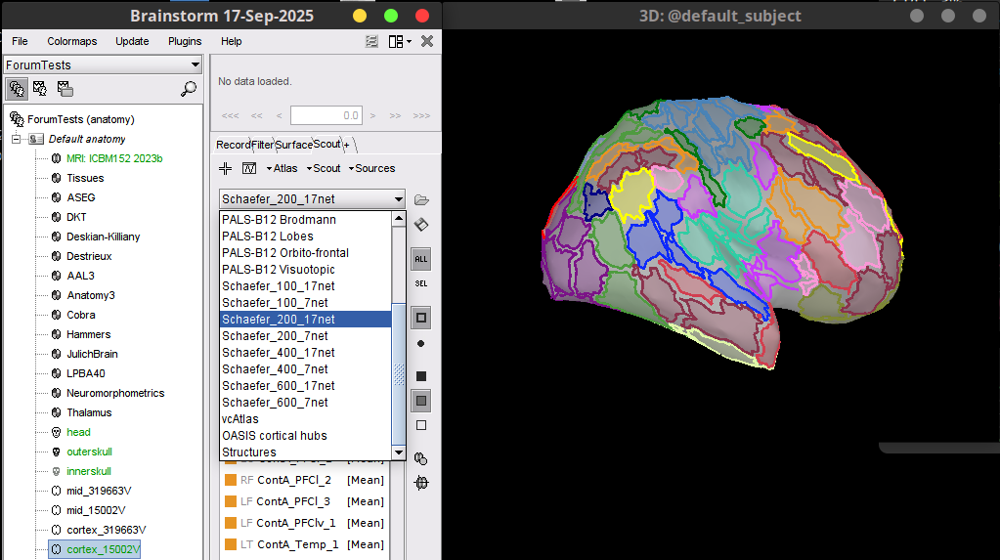Toggle scout contour display square button
This screenshot has height=560, width=1000.
pyautogui.click(x=421, y=319)
